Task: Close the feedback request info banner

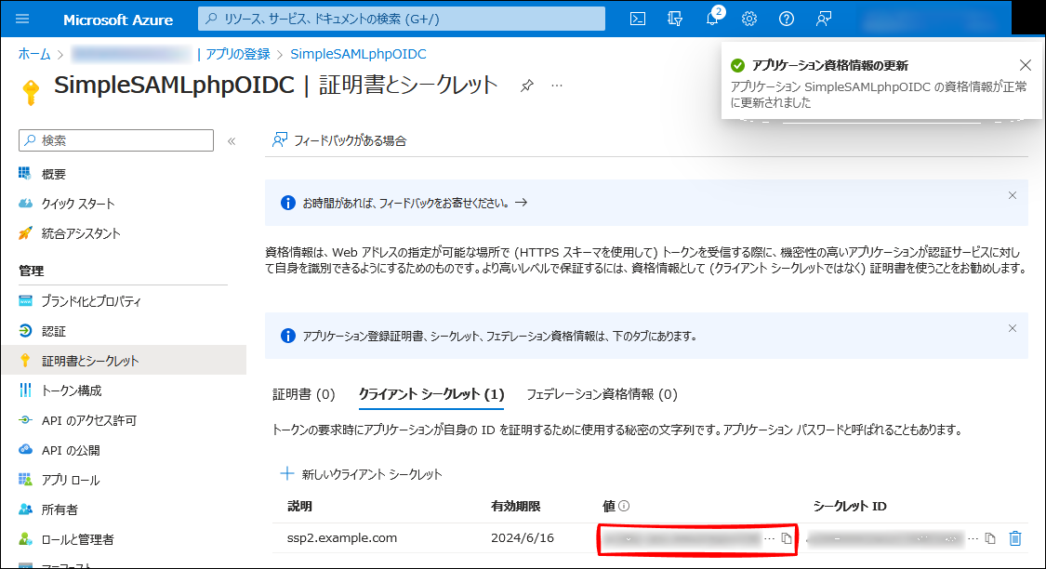Action: click(1013, 195)
